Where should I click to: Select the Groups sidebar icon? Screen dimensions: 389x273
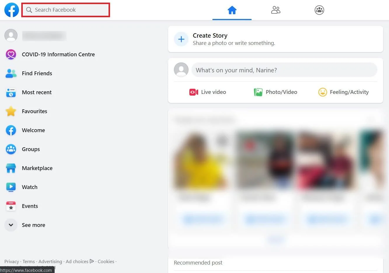coord(11,149)
